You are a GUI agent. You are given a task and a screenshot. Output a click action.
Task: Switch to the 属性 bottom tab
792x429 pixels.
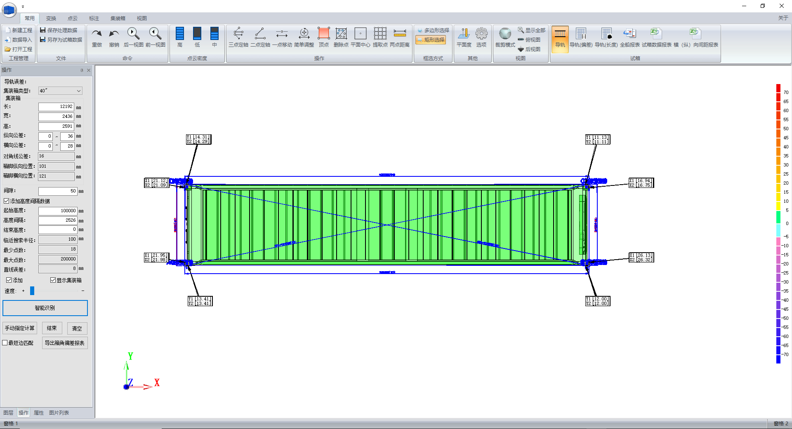click(x=39, y=413)
